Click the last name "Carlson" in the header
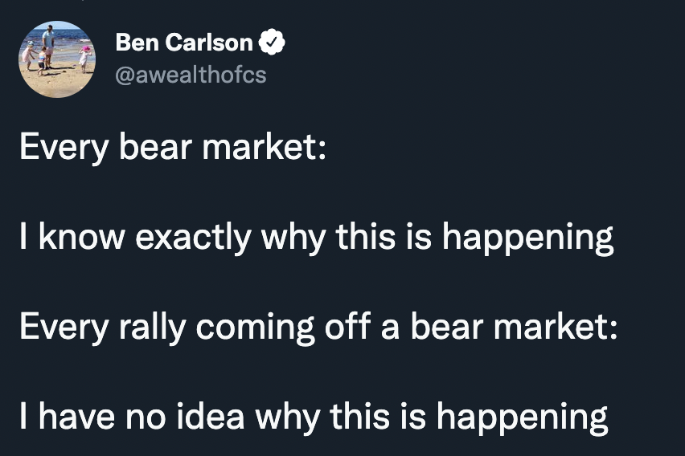Screen dimensions: 685x456 211,43
